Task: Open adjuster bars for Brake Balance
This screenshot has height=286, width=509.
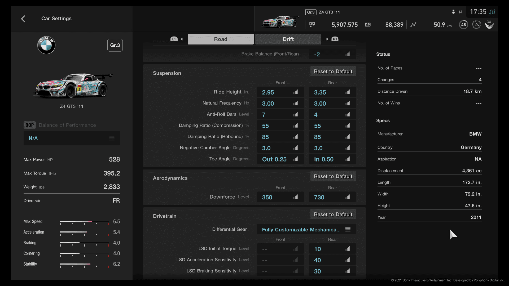Action: [348, 54]
